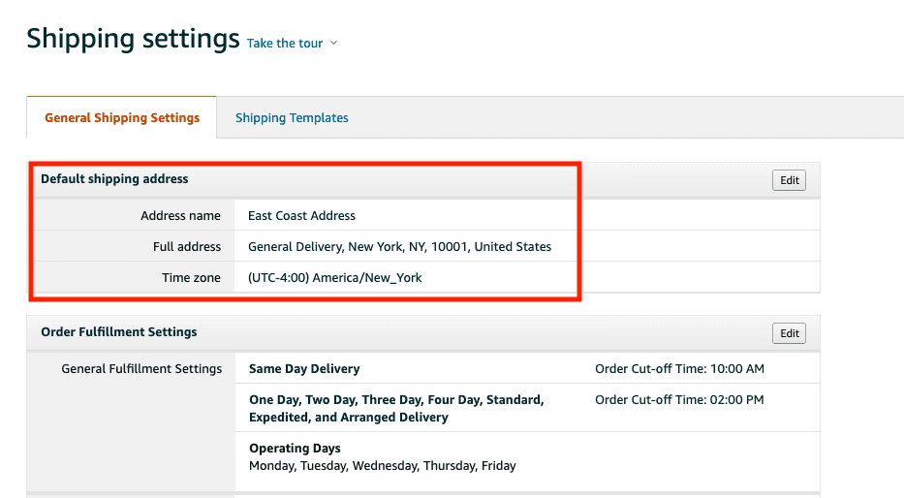Edit the Order Fulfillment Settings

[x=790, y=333]
